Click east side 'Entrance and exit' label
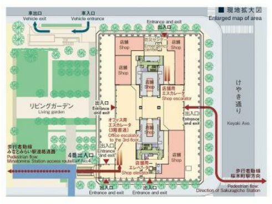272x204 pixels. [x=191, y=121]
